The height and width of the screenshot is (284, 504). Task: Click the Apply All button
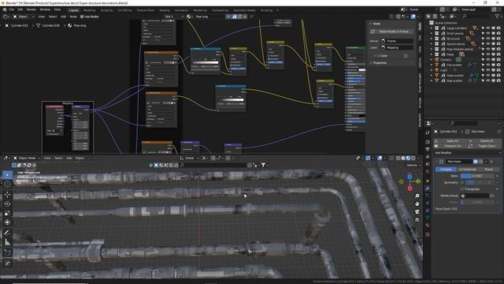[x=452, y=141]
